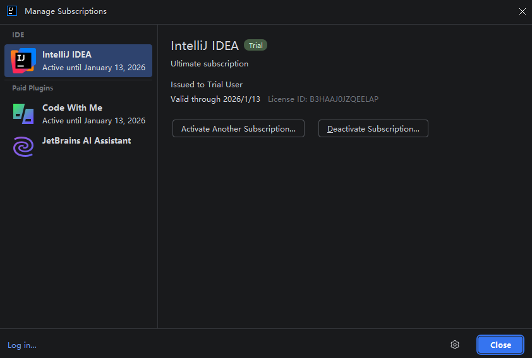The width and height of the screenshot is (532, 358).
Task: Click the JetBrains AI Assistant spiral icon
Action: tap(23, 146)
